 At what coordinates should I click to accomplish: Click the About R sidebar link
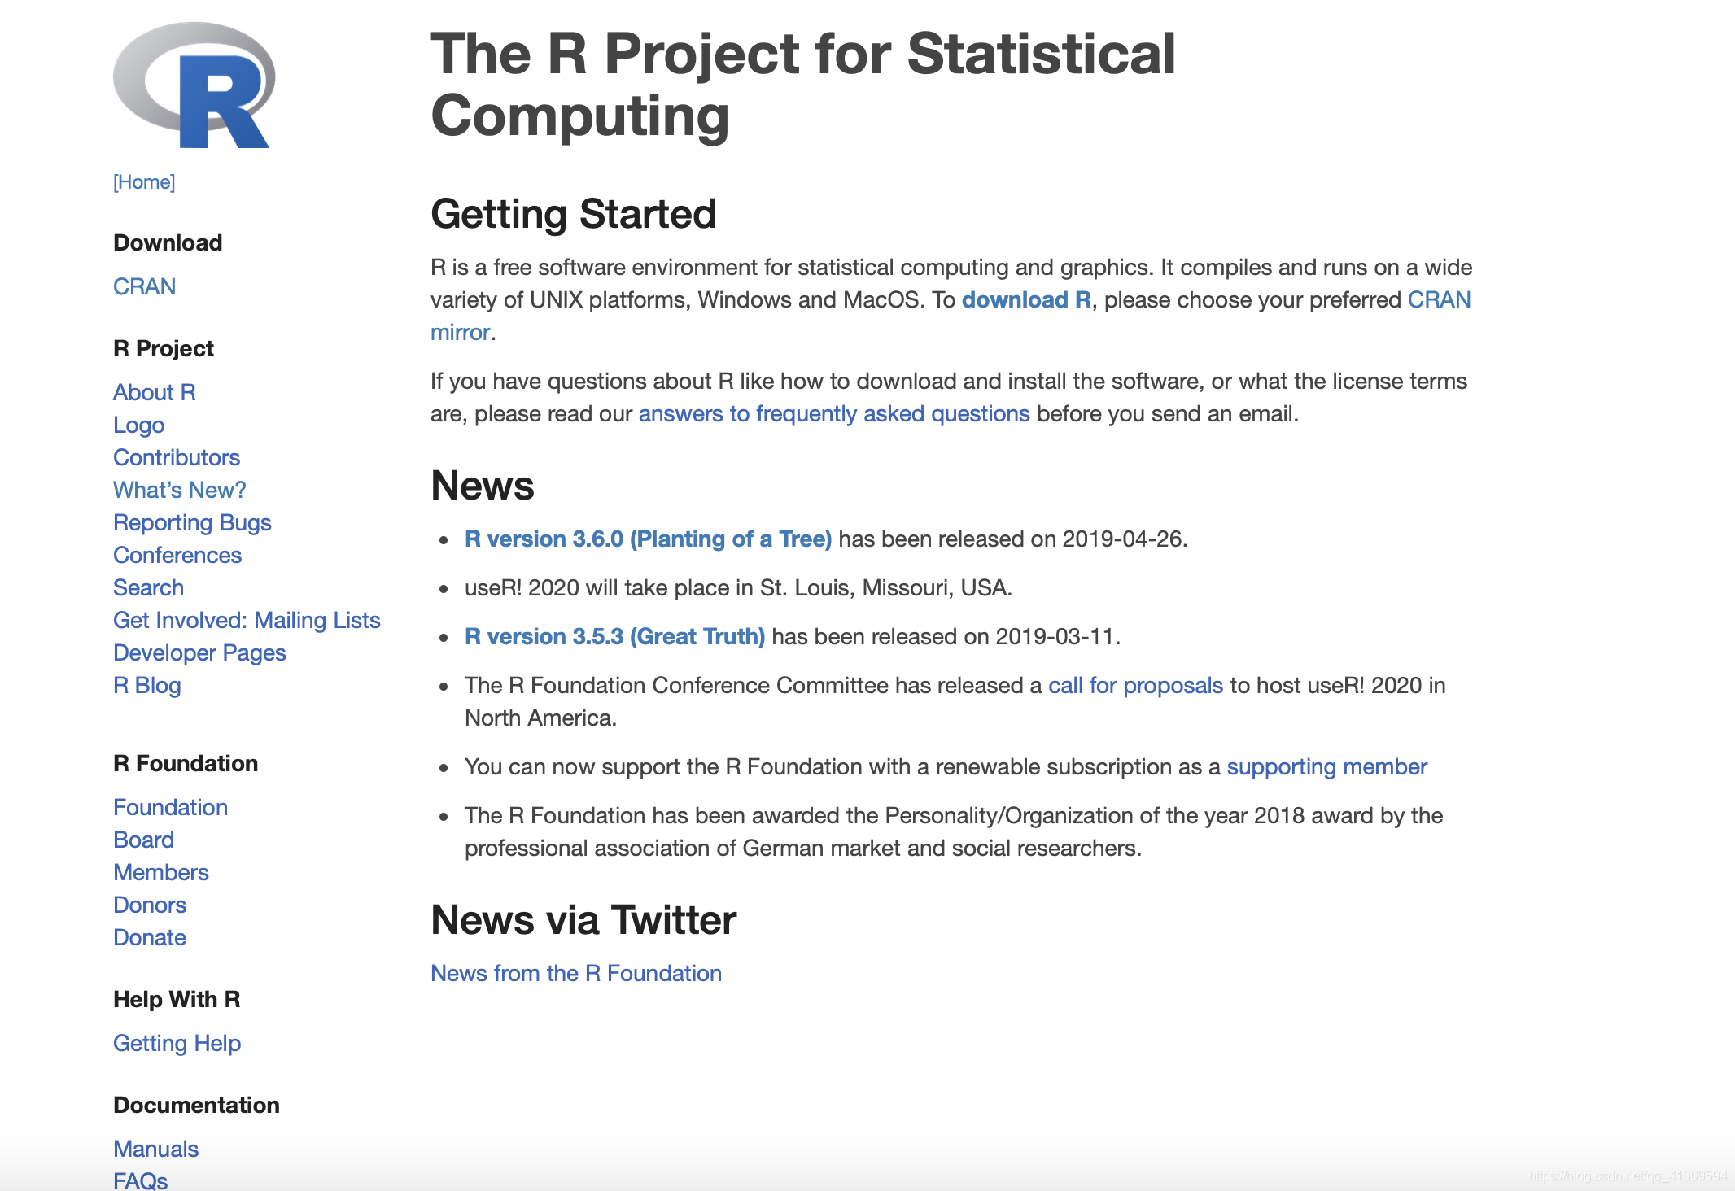pos(153,393)
